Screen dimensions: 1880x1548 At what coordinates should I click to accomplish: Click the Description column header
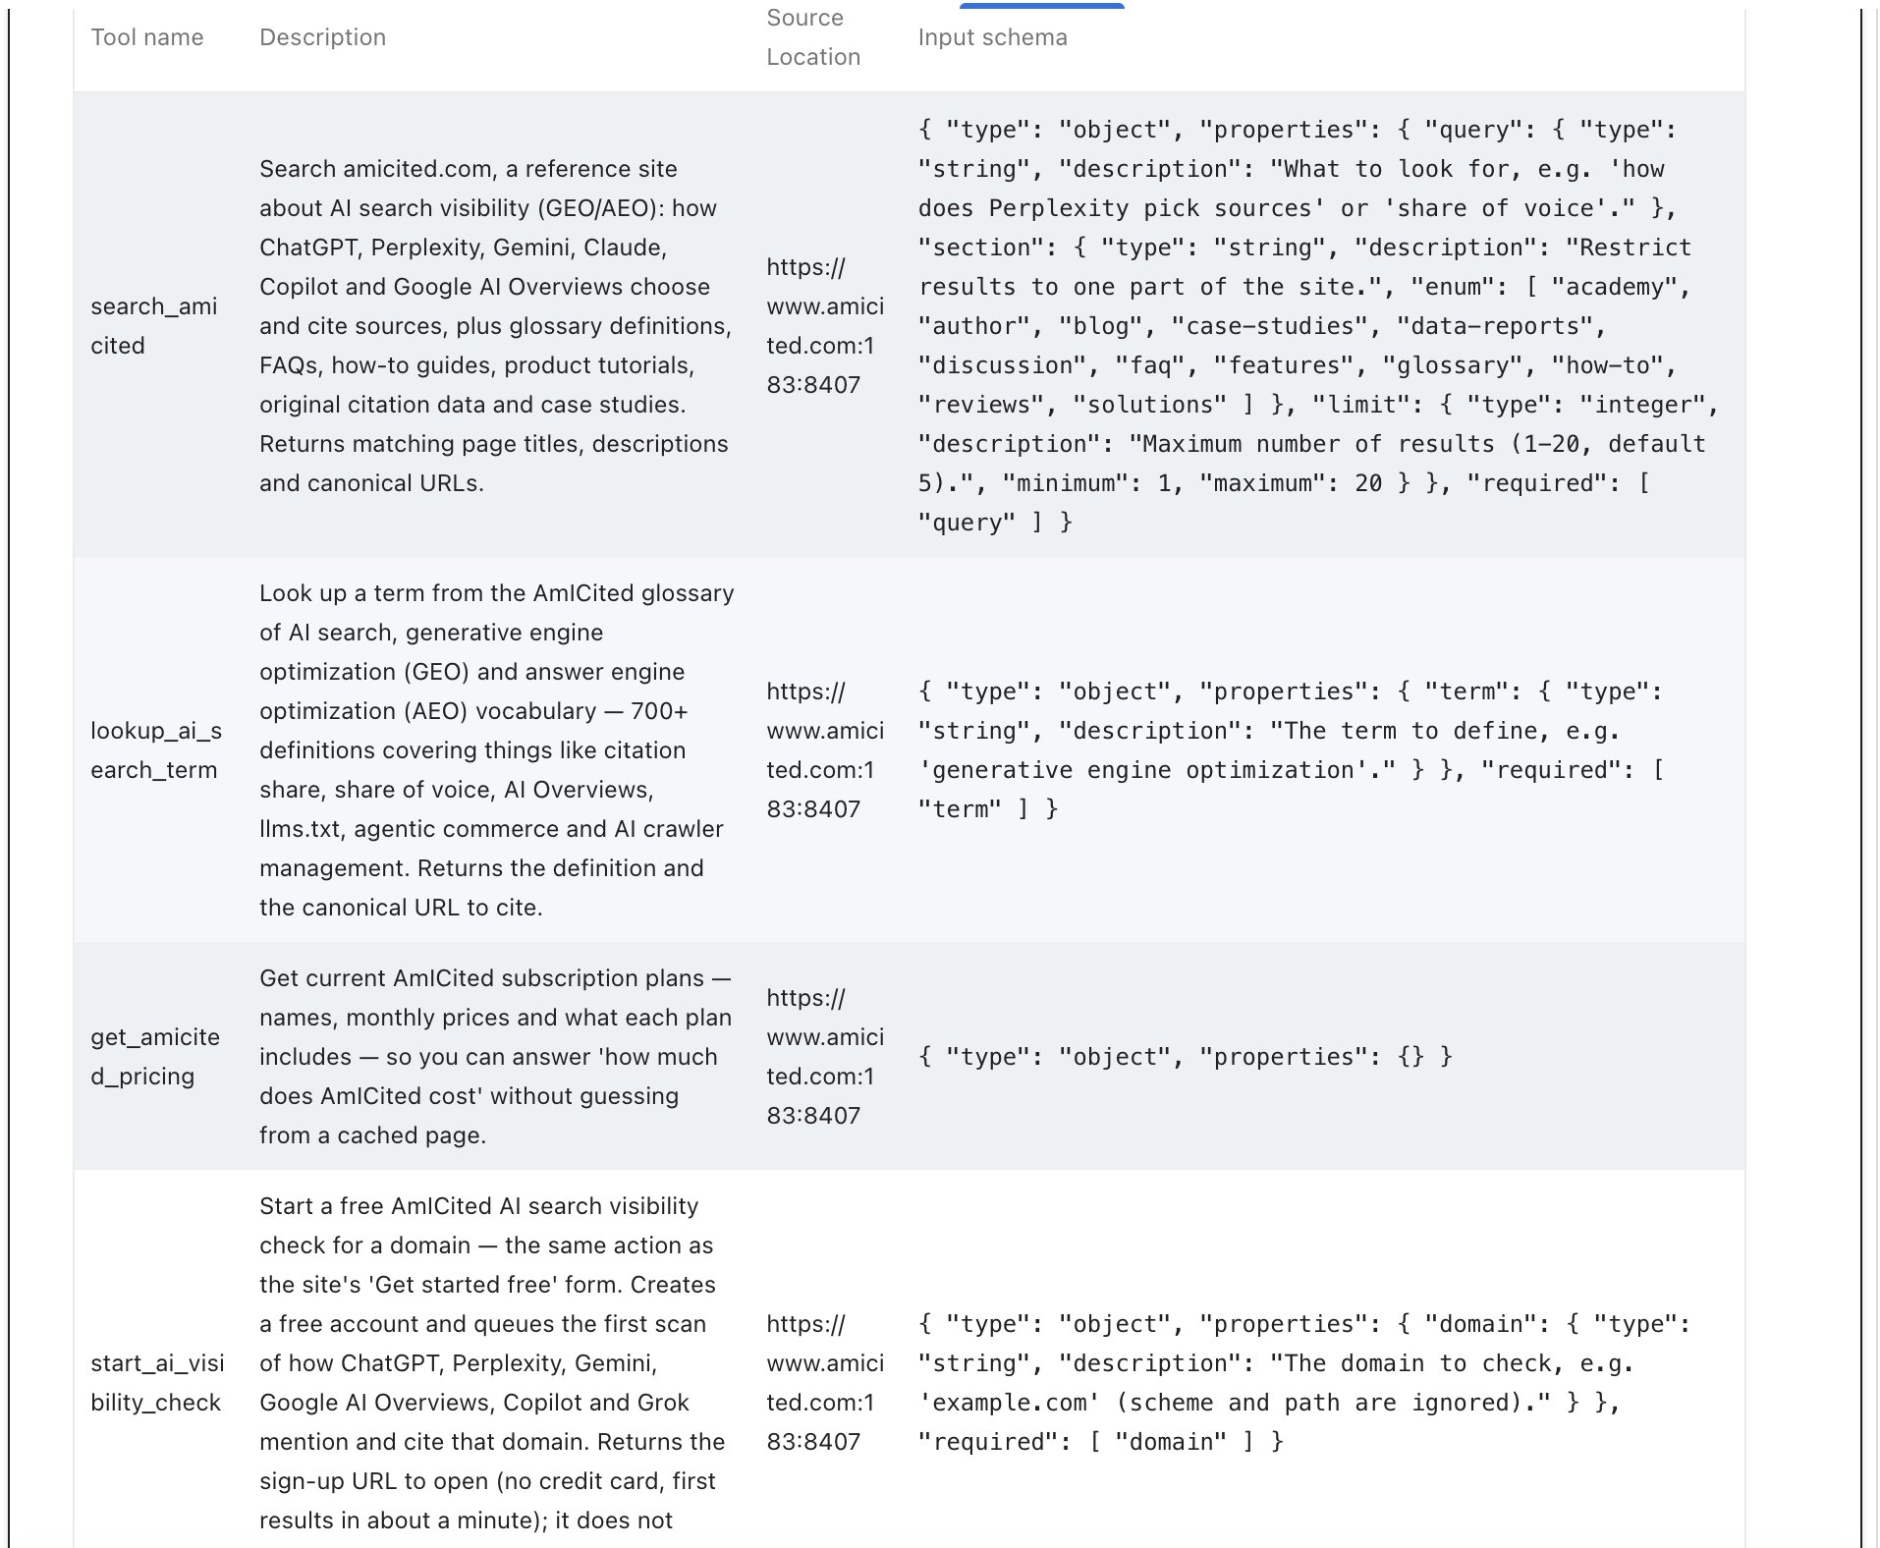[x=322, y=37]
